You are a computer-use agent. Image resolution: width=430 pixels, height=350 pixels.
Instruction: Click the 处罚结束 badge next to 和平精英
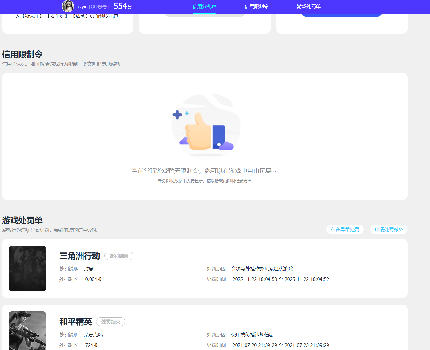pos(111,322)
